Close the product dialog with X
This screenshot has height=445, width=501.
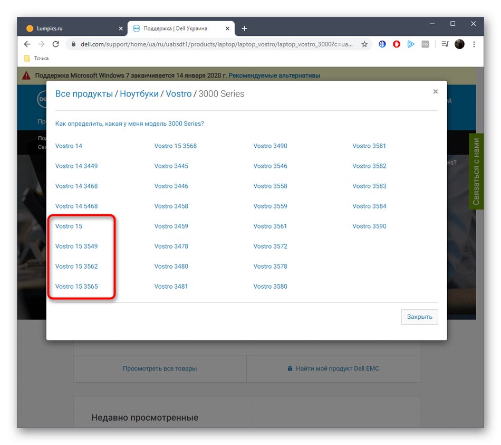[435, 91]
